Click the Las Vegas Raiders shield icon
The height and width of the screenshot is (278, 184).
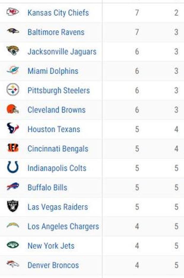[x=13, y=206]
